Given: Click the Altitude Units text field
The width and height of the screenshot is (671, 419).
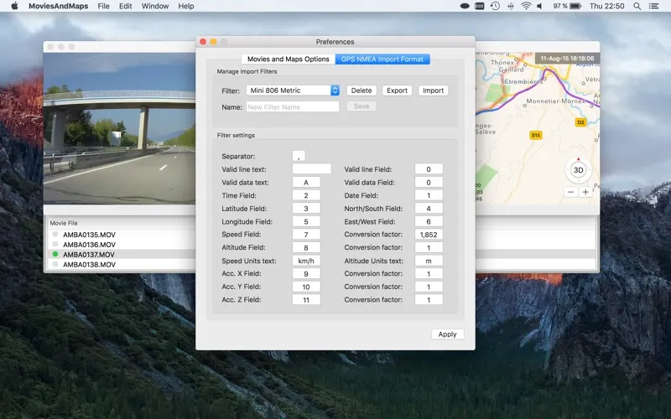Looking at the screenshot, I should tap(429, 261).
